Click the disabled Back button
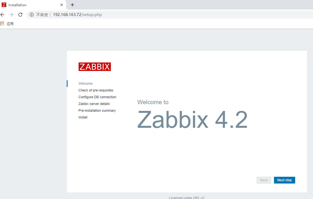The height and width of the screenshot is (199, 313). point(264,180)
